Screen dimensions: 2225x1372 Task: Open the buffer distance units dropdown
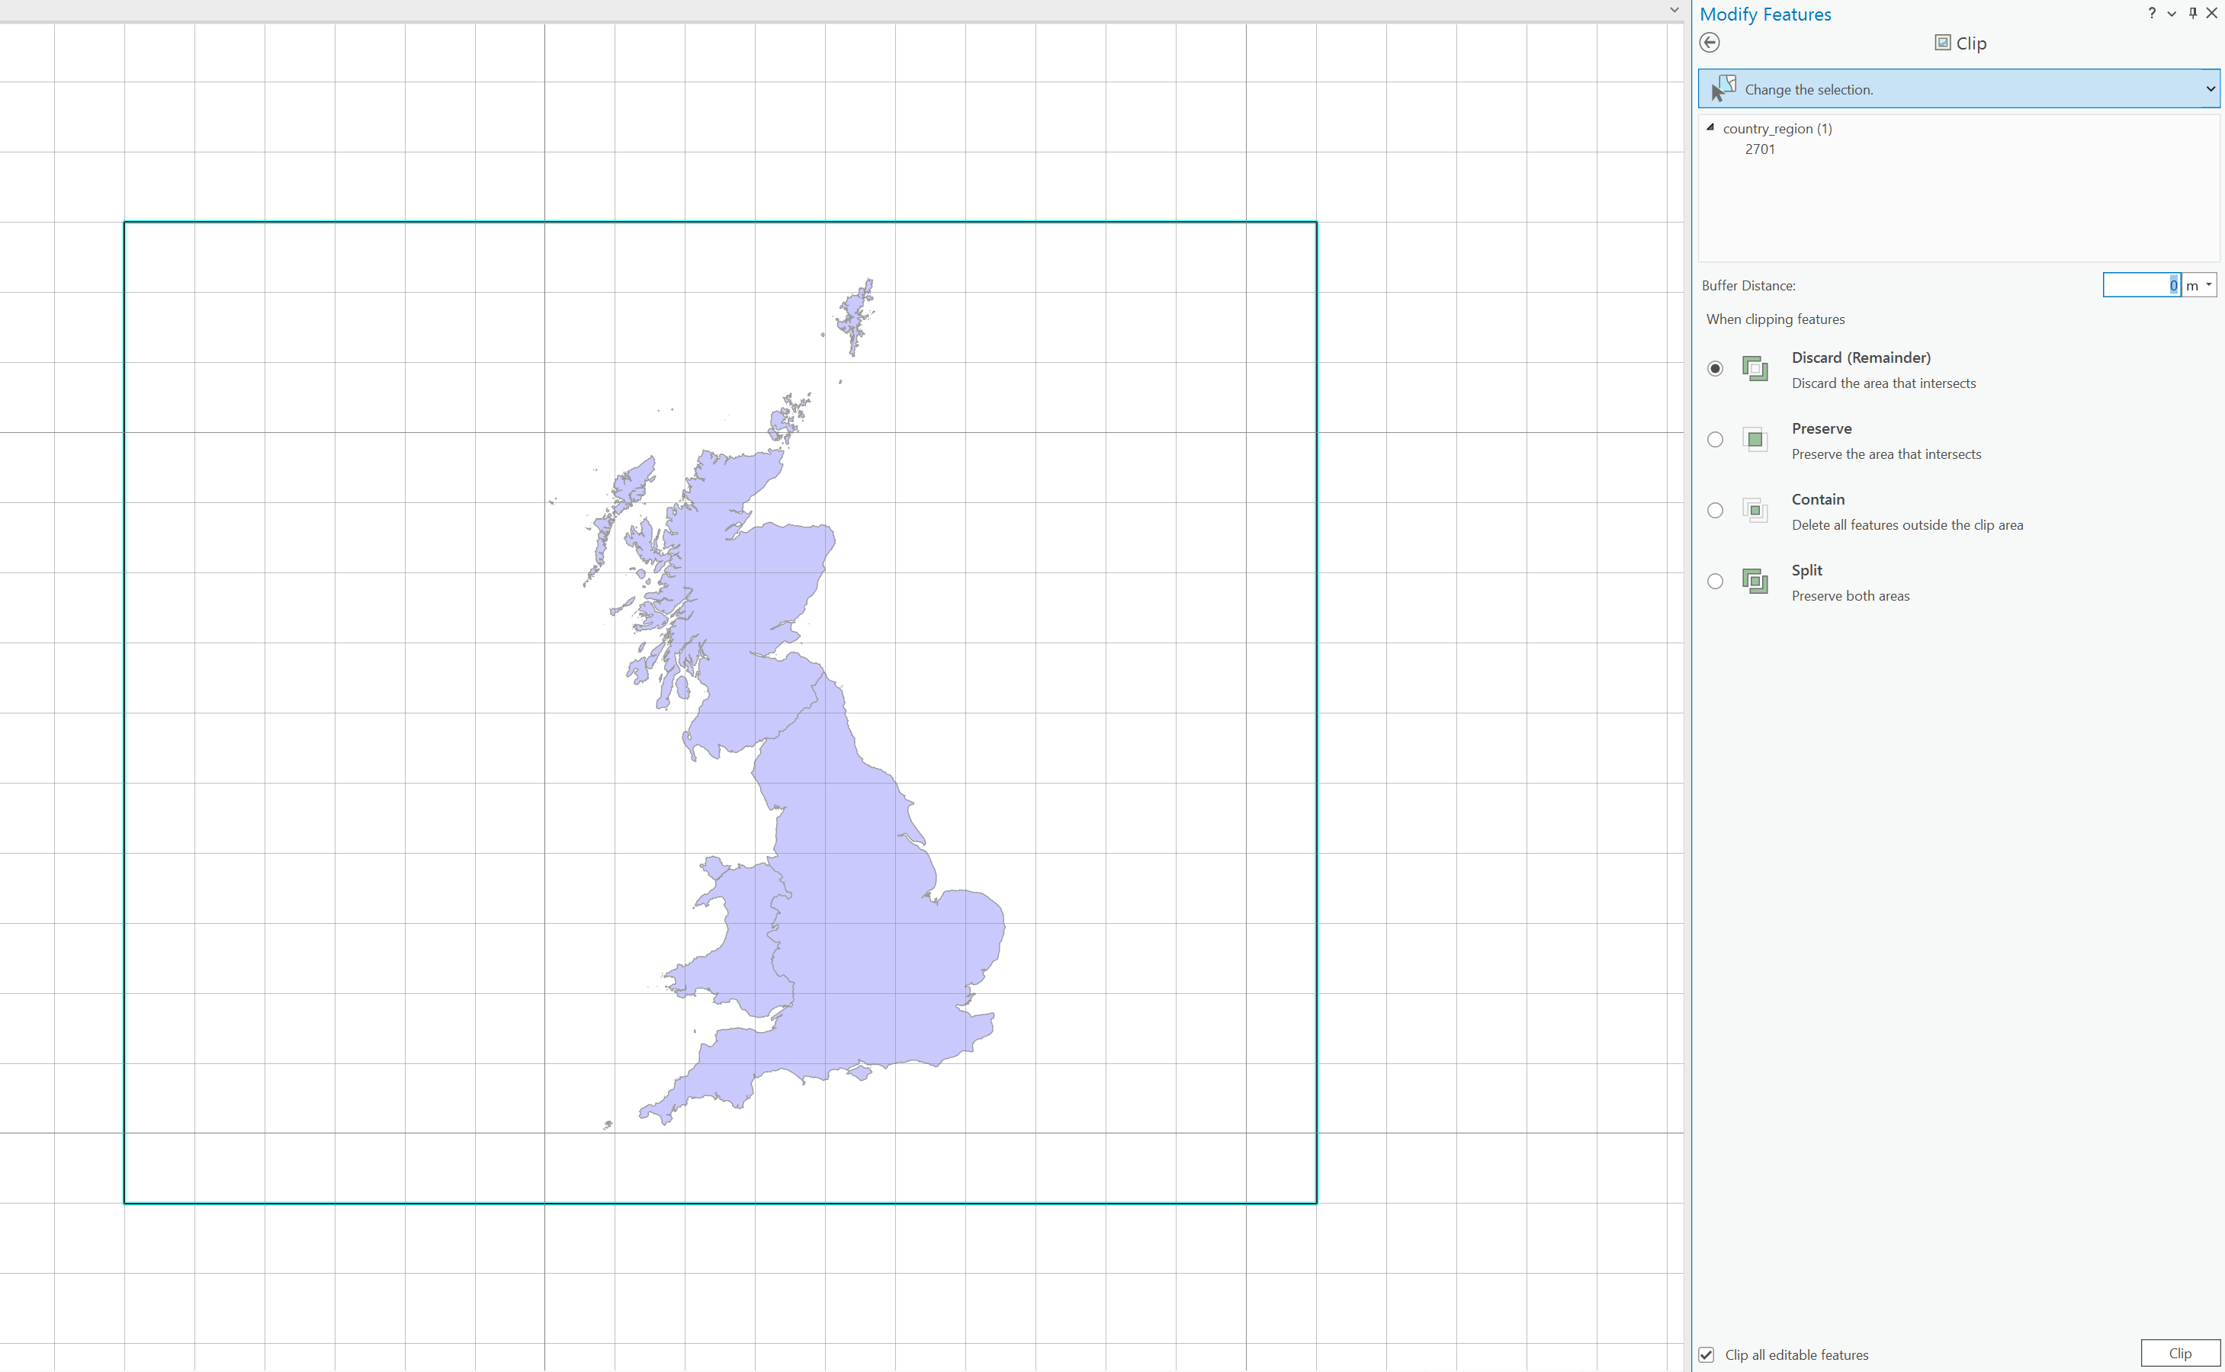click(x=2209, y=285)
